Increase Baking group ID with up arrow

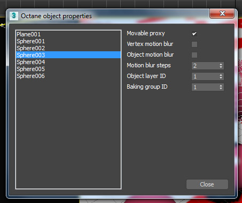(221, 85)
